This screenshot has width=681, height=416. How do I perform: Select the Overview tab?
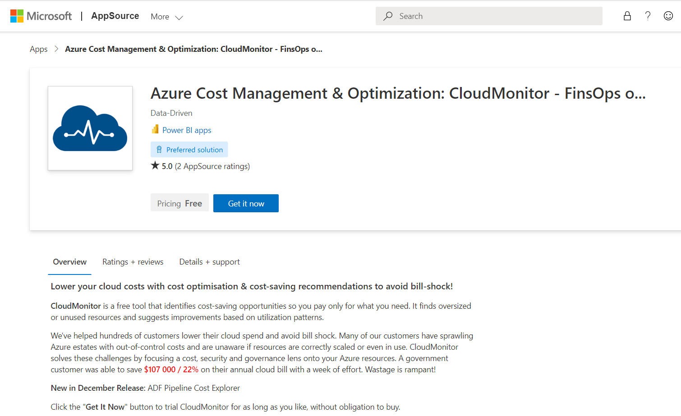[70, 262]
